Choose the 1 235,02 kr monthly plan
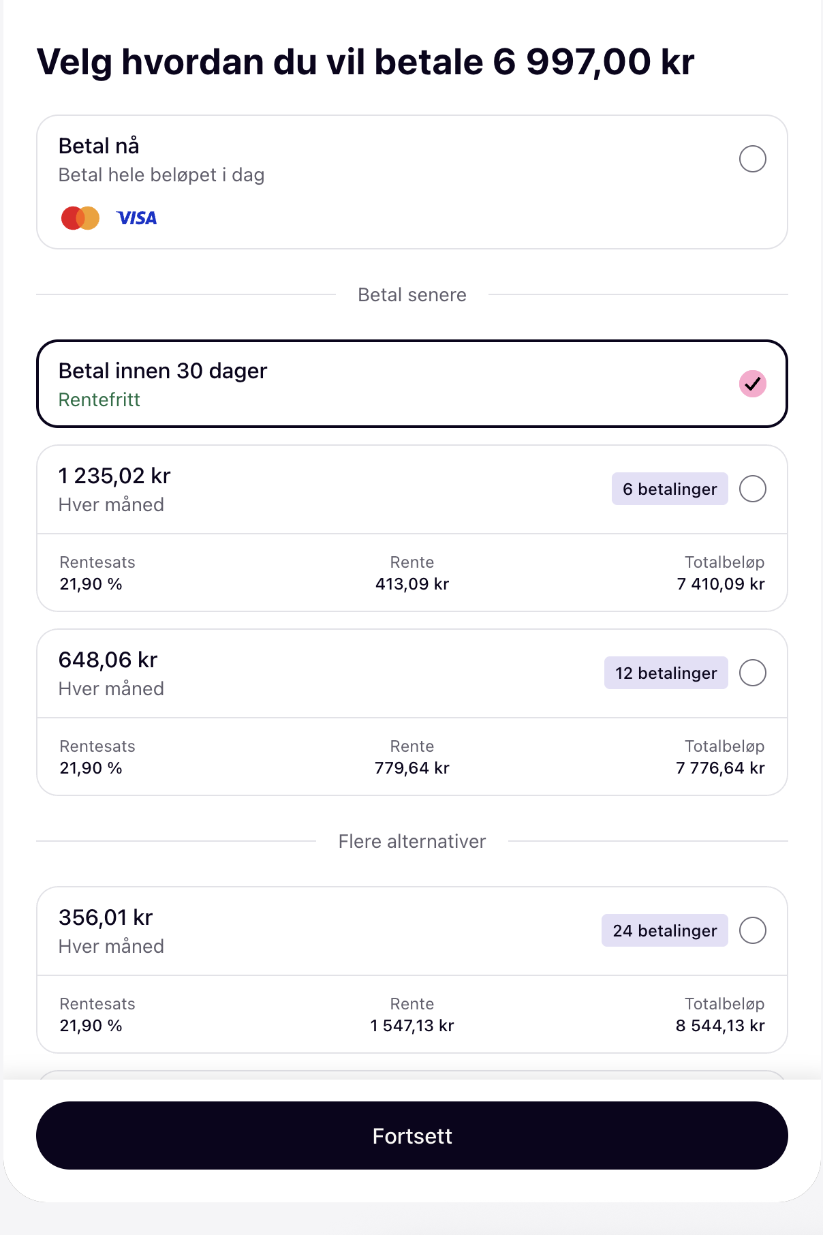Viewport: 823px width, 1235px height. coord(114,476)
